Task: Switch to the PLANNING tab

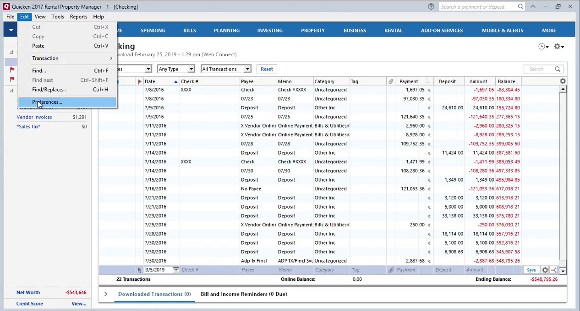Action: click(x=227, y=30)
